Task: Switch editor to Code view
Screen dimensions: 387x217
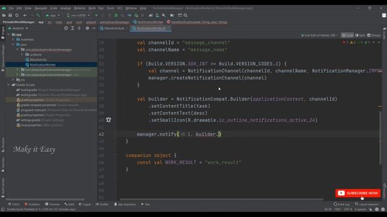Action: 347,36
